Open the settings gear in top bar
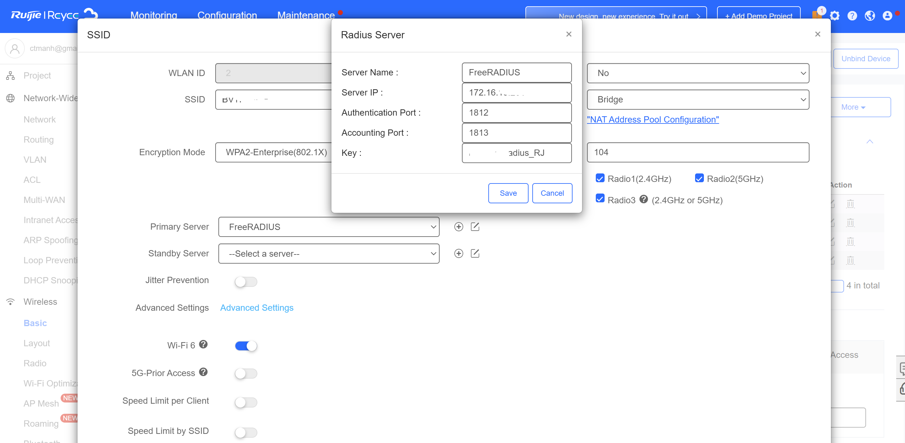The height and width of the screenshot is (443, 905). tap(835, 16)
